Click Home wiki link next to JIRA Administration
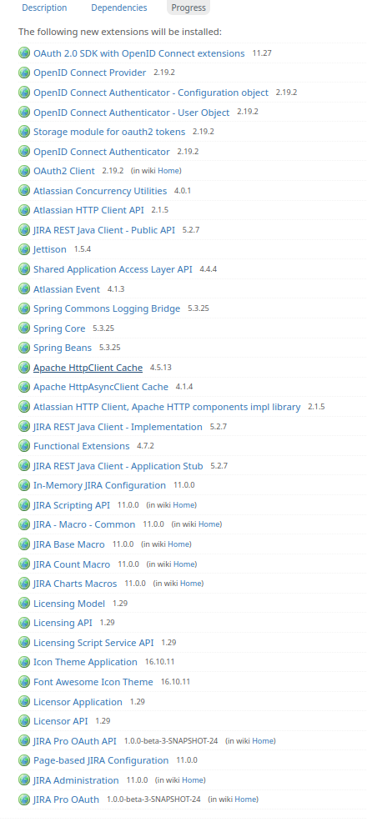Screen dimensions: 367x827 click(x=193, y=780)
